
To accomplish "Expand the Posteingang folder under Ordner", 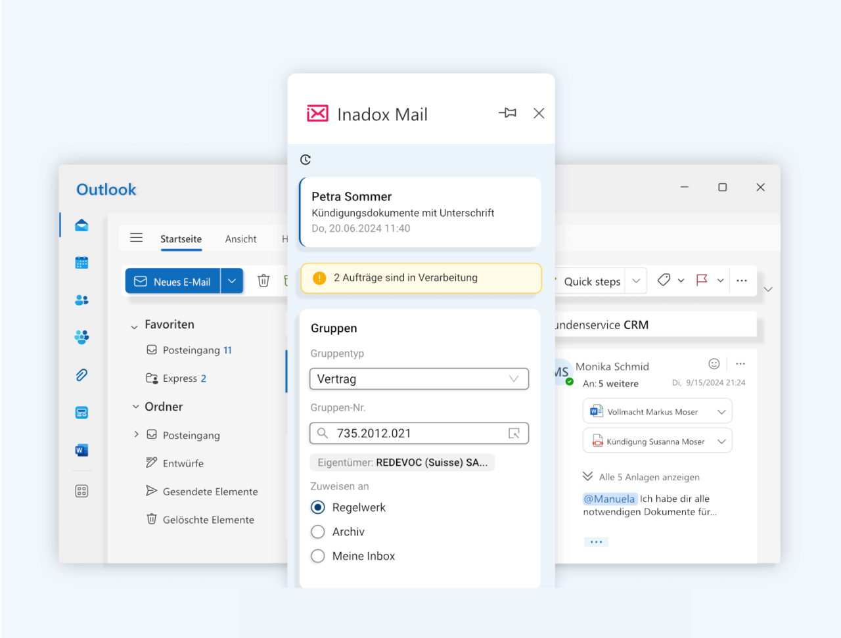I will tap(136, 434).
